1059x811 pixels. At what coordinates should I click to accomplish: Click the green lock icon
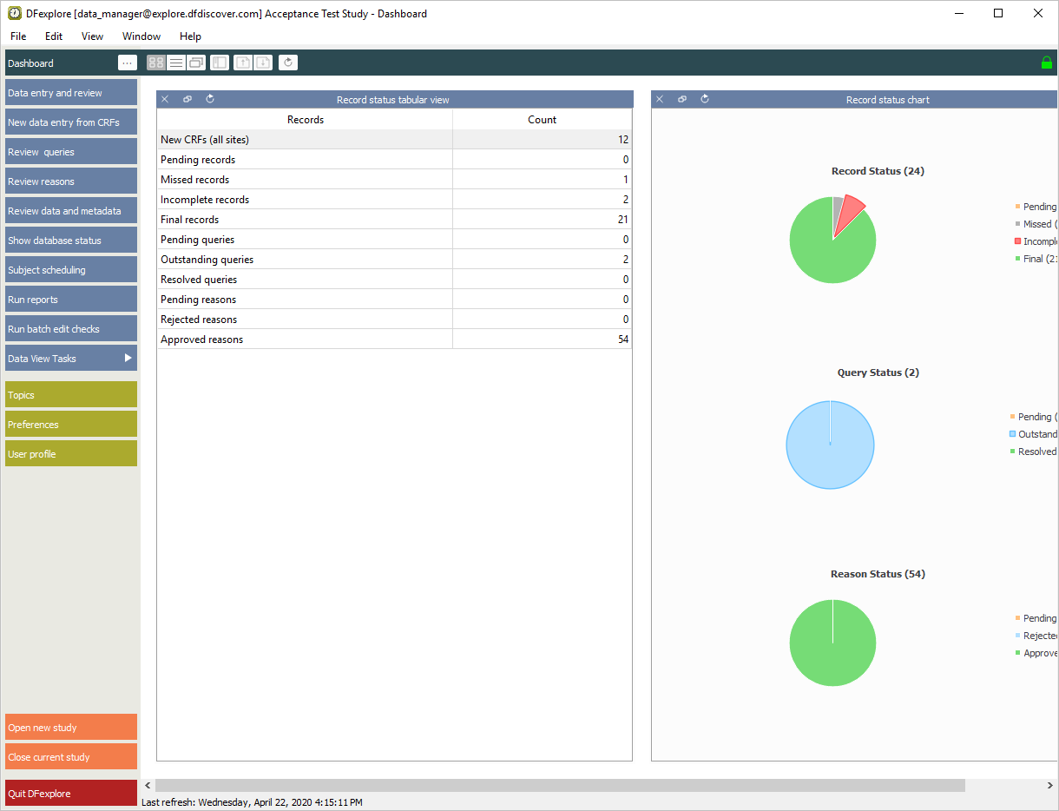tap(1046, 63)
